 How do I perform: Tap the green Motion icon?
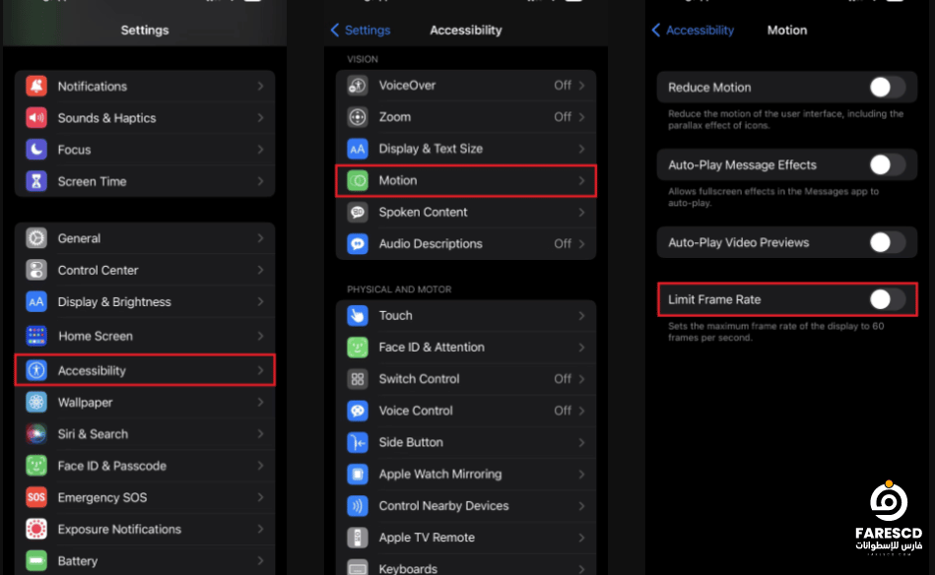click(358, 180)
